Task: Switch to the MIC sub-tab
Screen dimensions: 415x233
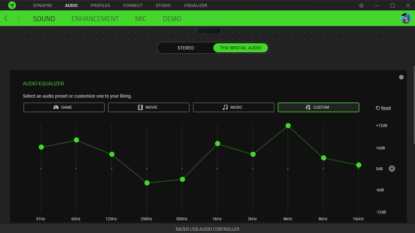Action: tap(141, 19)
